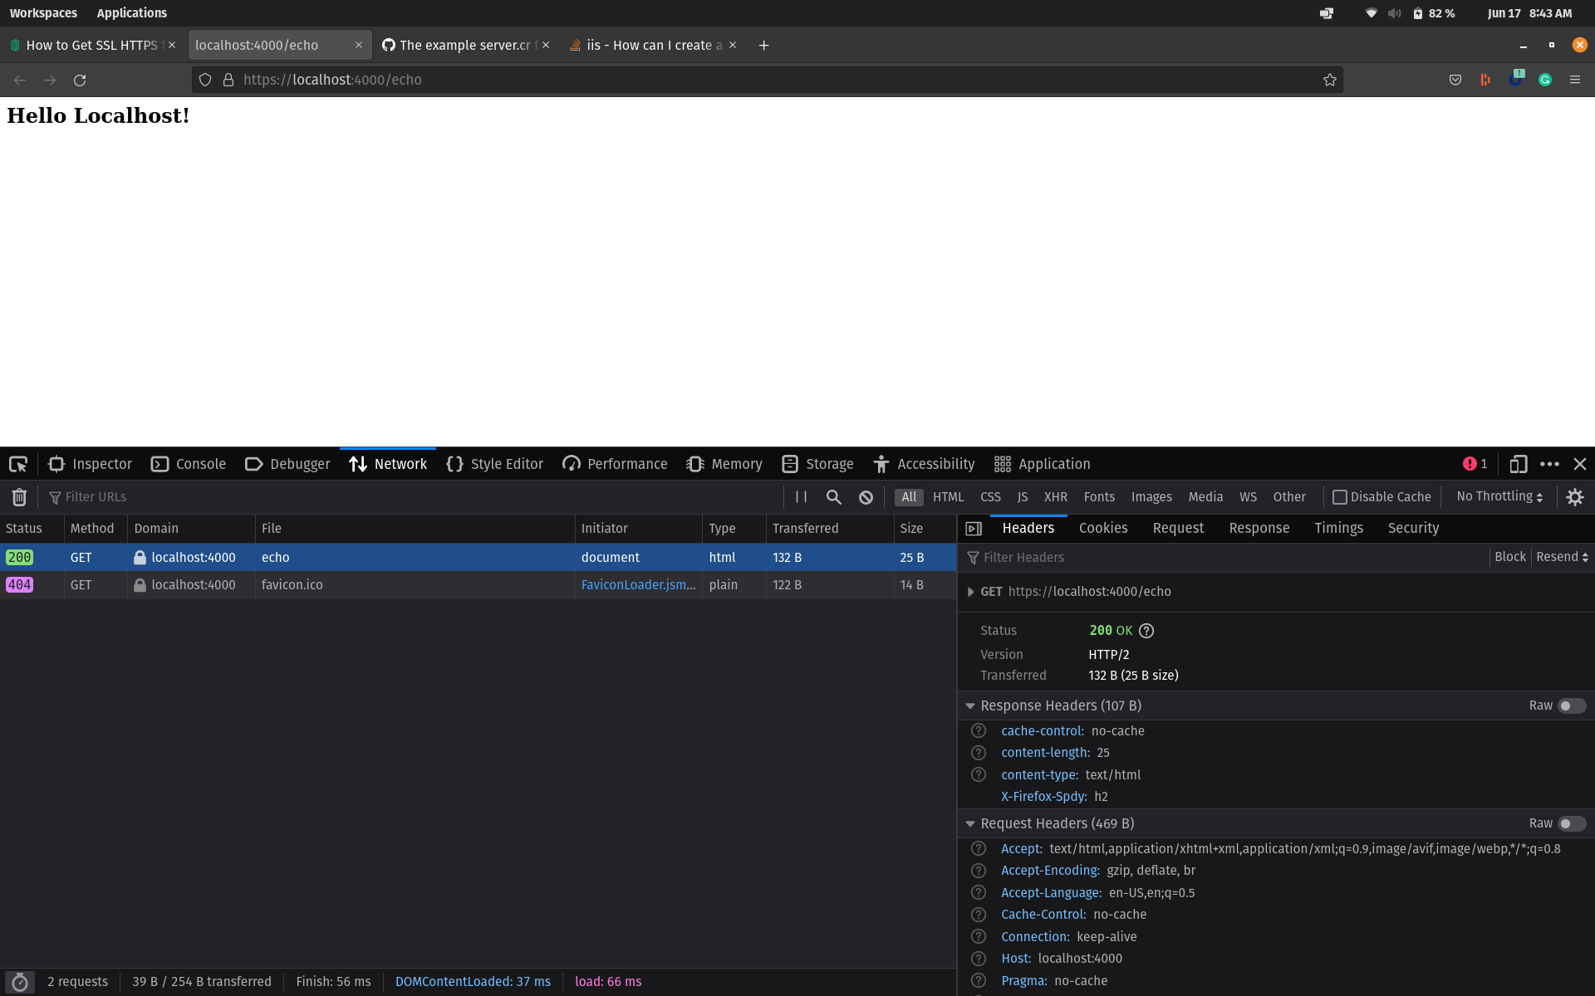Filter requests to XHR only

click(x=1055, y=496)
